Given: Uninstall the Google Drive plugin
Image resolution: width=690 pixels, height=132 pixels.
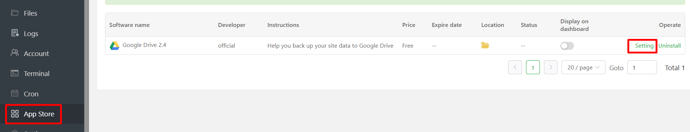Looking at the screenshot, I should [670, 46].
